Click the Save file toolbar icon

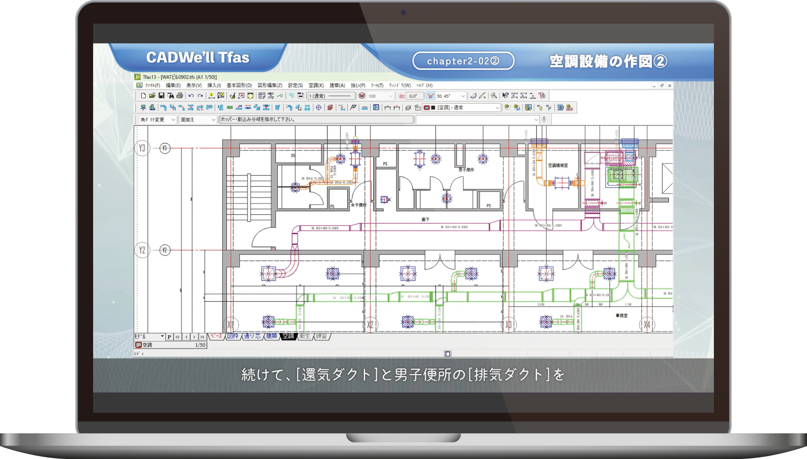coord(161,96)
